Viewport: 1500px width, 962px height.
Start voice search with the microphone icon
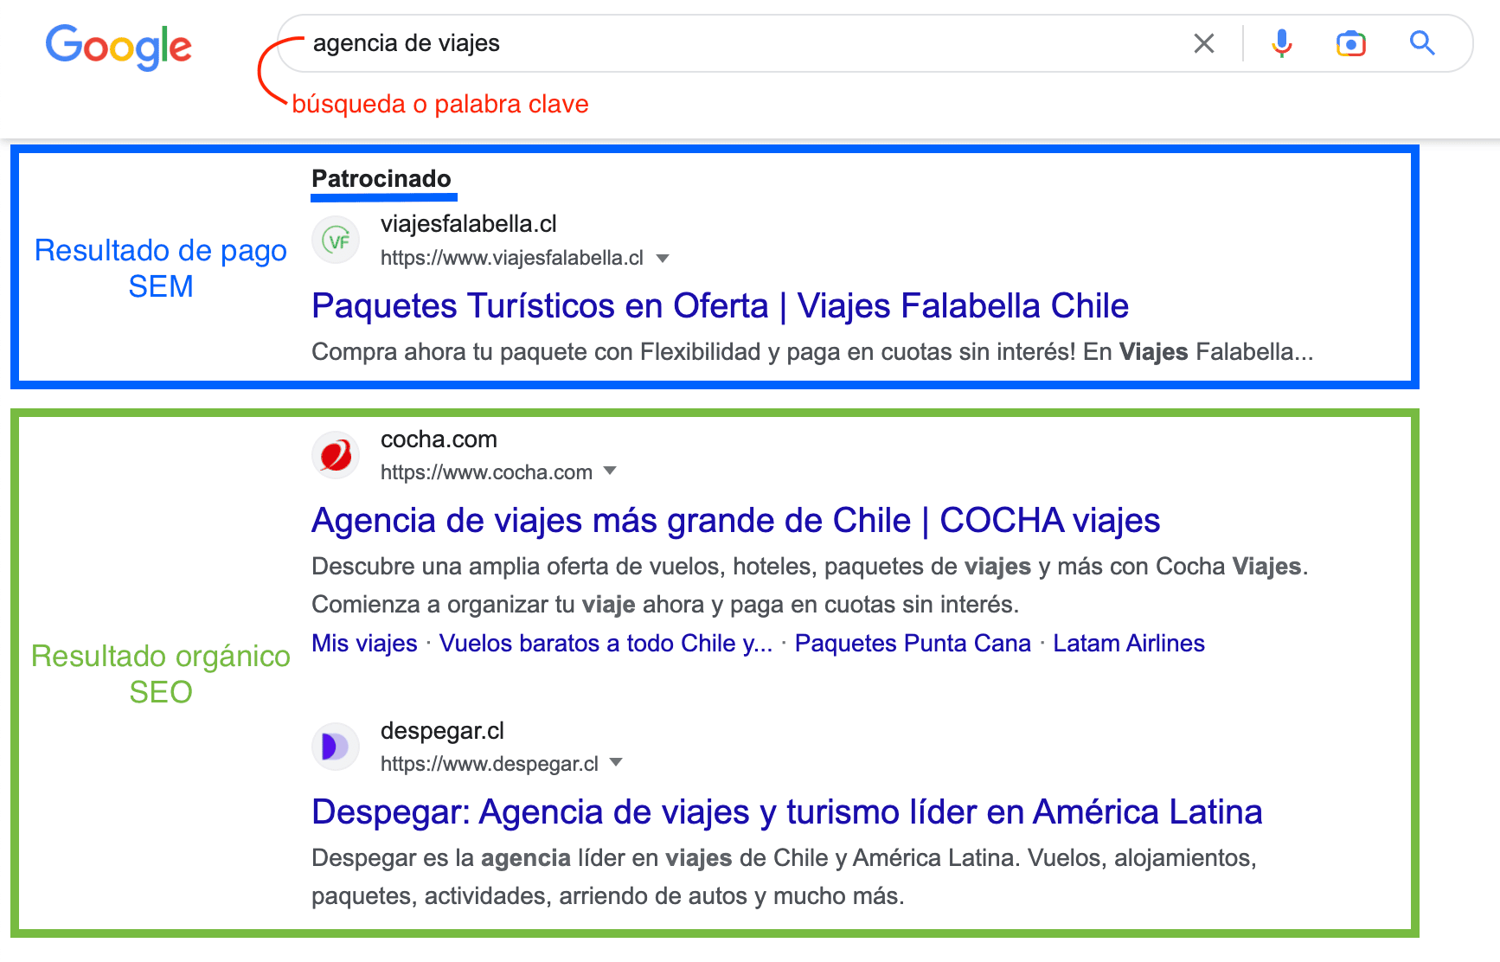click(x=1282, y=43)
